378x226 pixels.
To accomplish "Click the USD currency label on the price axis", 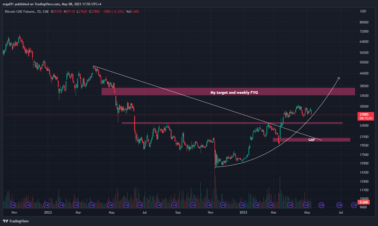I will [x=363, y=11].
